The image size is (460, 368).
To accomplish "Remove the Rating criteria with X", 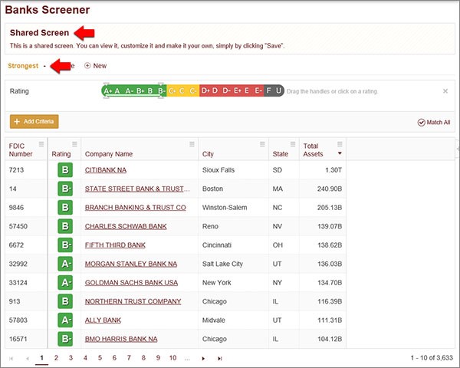I will pyautogui.click(x=445, y=91).
